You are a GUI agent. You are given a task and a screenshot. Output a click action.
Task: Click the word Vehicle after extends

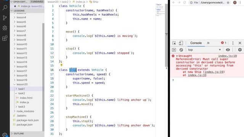pos(98,70)
